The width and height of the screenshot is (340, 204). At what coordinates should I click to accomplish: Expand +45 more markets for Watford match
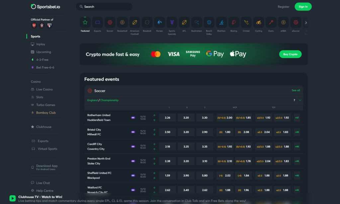click(297, 190)
